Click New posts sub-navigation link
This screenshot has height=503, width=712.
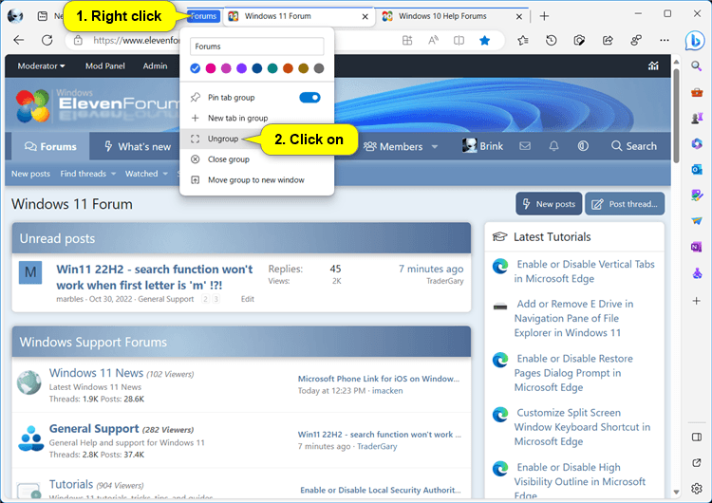[31, 174]
